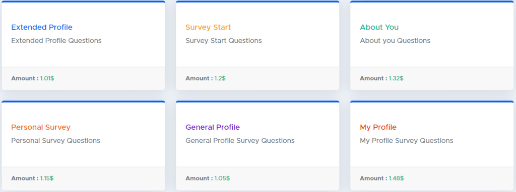Open the Personal Survey title link
516x192 pixels.
(x=41, y=127)
